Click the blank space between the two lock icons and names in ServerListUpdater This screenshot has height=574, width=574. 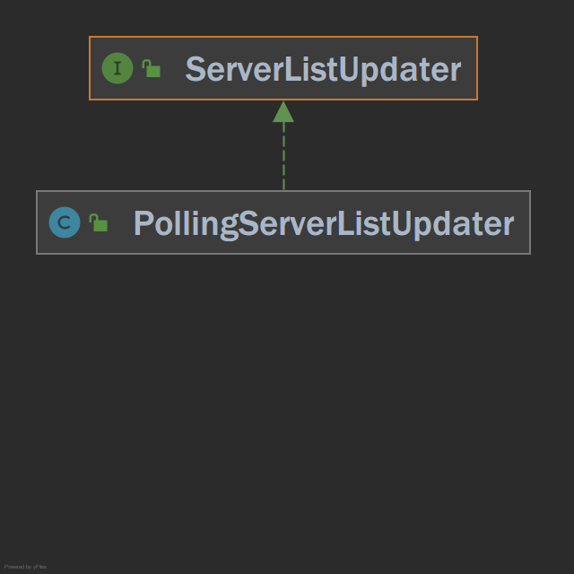173,68
